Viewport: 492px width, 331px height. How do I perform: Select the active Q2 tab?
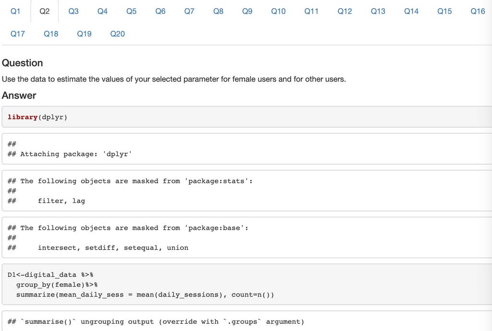[45, 12]
